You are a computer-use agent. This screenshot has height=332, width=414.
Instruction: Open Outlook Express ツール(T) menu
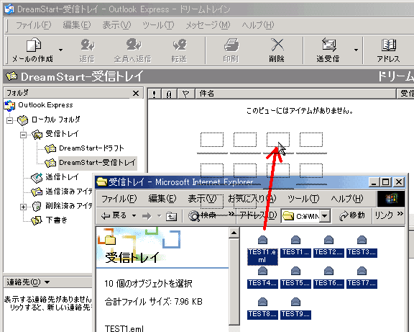point(158,25)
